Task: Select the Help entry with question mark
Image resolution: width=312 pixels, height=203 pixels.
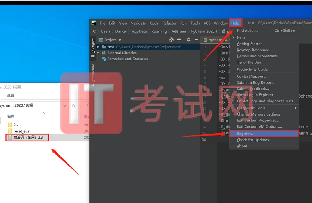Action: coord(264,37)
